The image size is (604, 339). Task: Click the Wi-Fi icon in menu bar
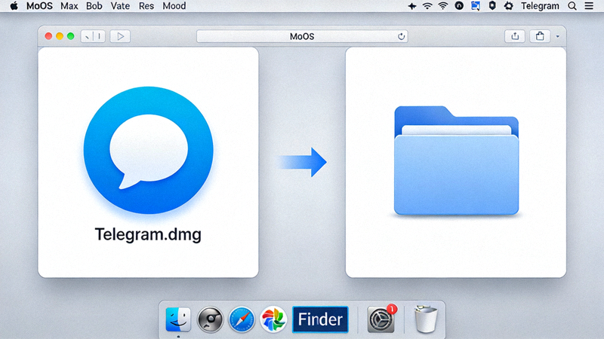pos(427,6)
